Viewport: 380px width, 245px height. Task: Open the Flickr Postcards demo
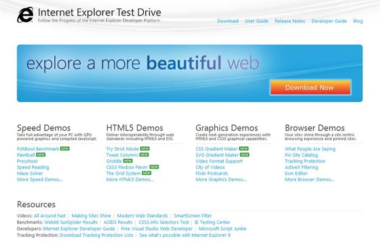[x=212, y=173]
